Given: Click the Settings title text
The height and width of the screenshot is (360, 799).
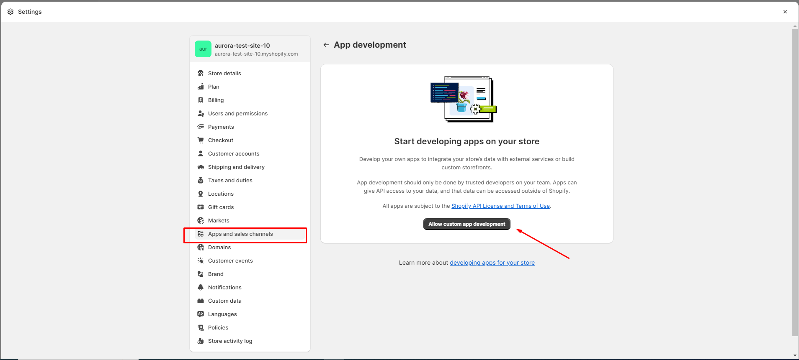Looking at the screenshot, I should tap(30, 12).
